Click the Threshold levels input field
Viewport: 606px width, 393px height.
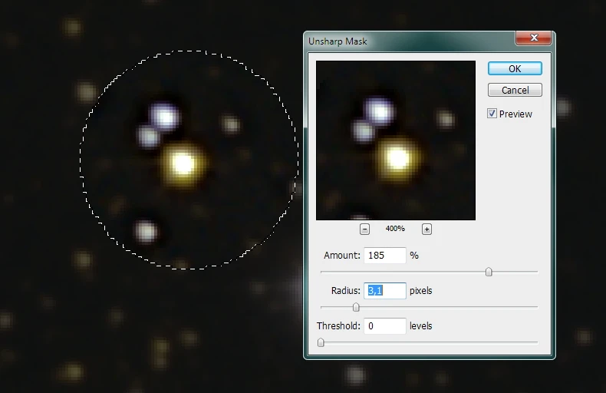point(385,326)
